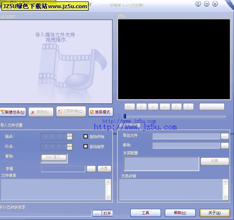Screen dimensions: 234x220
Task: Click the 新建任务(N) new task button
Action: point(13,112)
